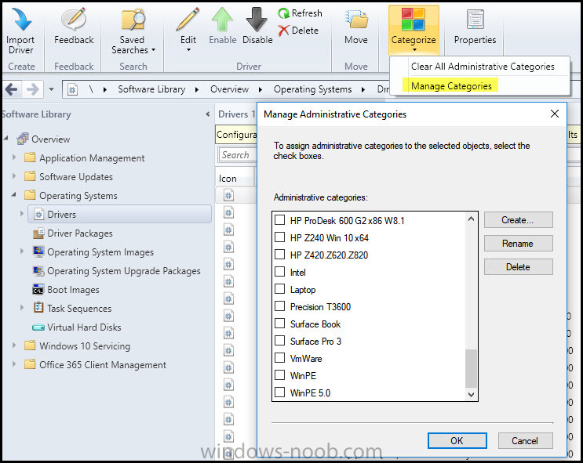
Task: Open Saved Searches folder icon
Action: (133, 20)
